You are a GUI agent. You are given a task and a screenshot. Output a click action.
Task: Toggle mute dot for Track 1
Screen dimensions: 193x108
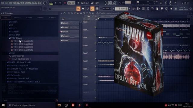[x=95, y=27]
